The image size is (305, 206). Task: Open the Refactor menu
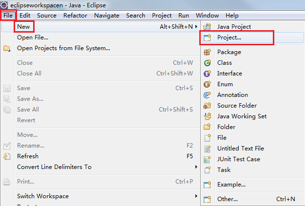pos(75,16)
